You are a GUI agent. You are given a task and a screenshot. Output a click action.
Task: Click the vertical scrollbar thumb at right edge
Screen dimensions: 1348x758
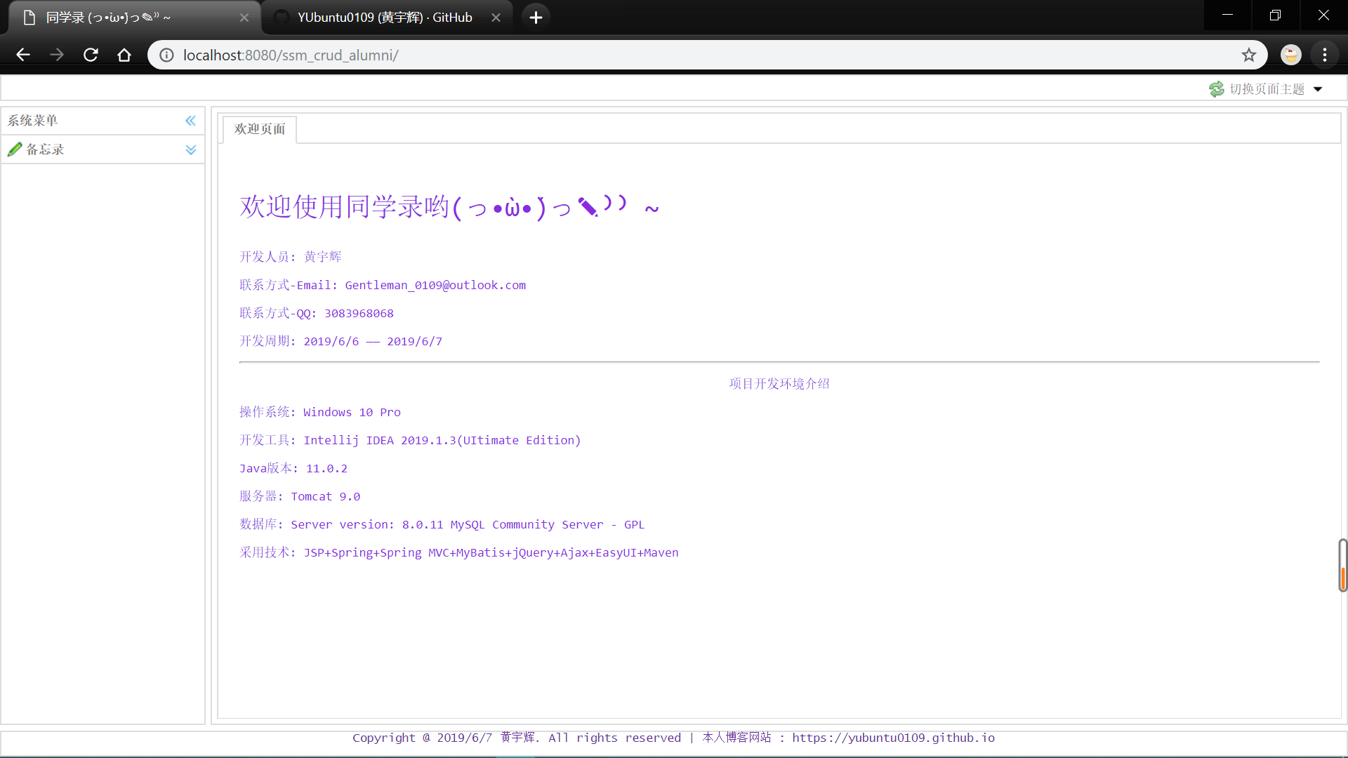pyautogui.click(x=1342, y=565)
